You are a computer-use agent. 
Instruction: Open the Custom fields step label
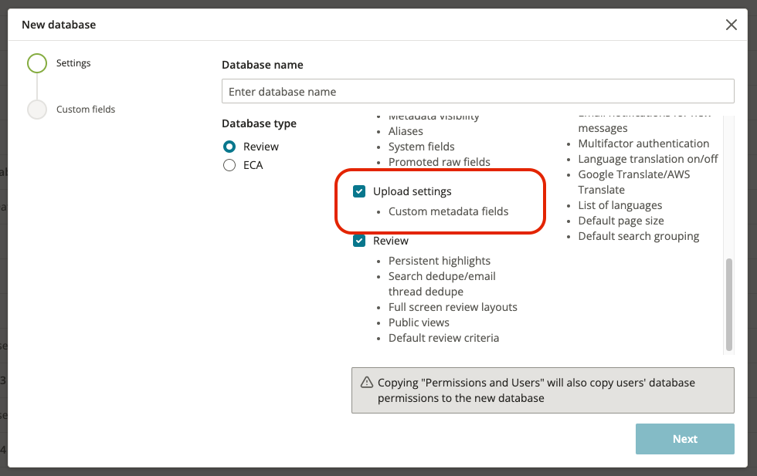pyautogui.click(x=86, y=110)
